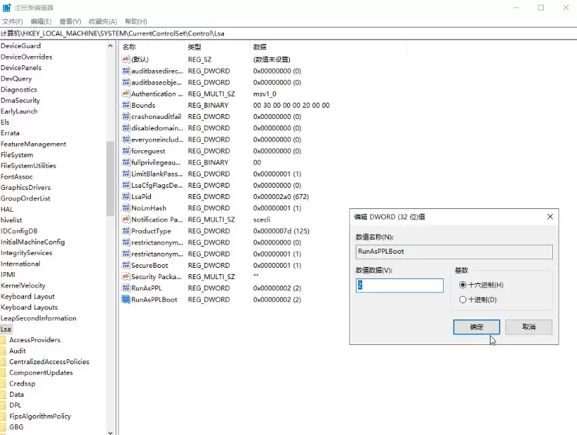The width and height of the screenshot is (577, 435).
Task: Click the multi-string icon next to Authentication Packages
Action: (126, 94)
